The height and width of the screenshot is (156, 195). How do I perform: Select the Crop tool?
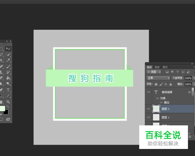point(1,60)
